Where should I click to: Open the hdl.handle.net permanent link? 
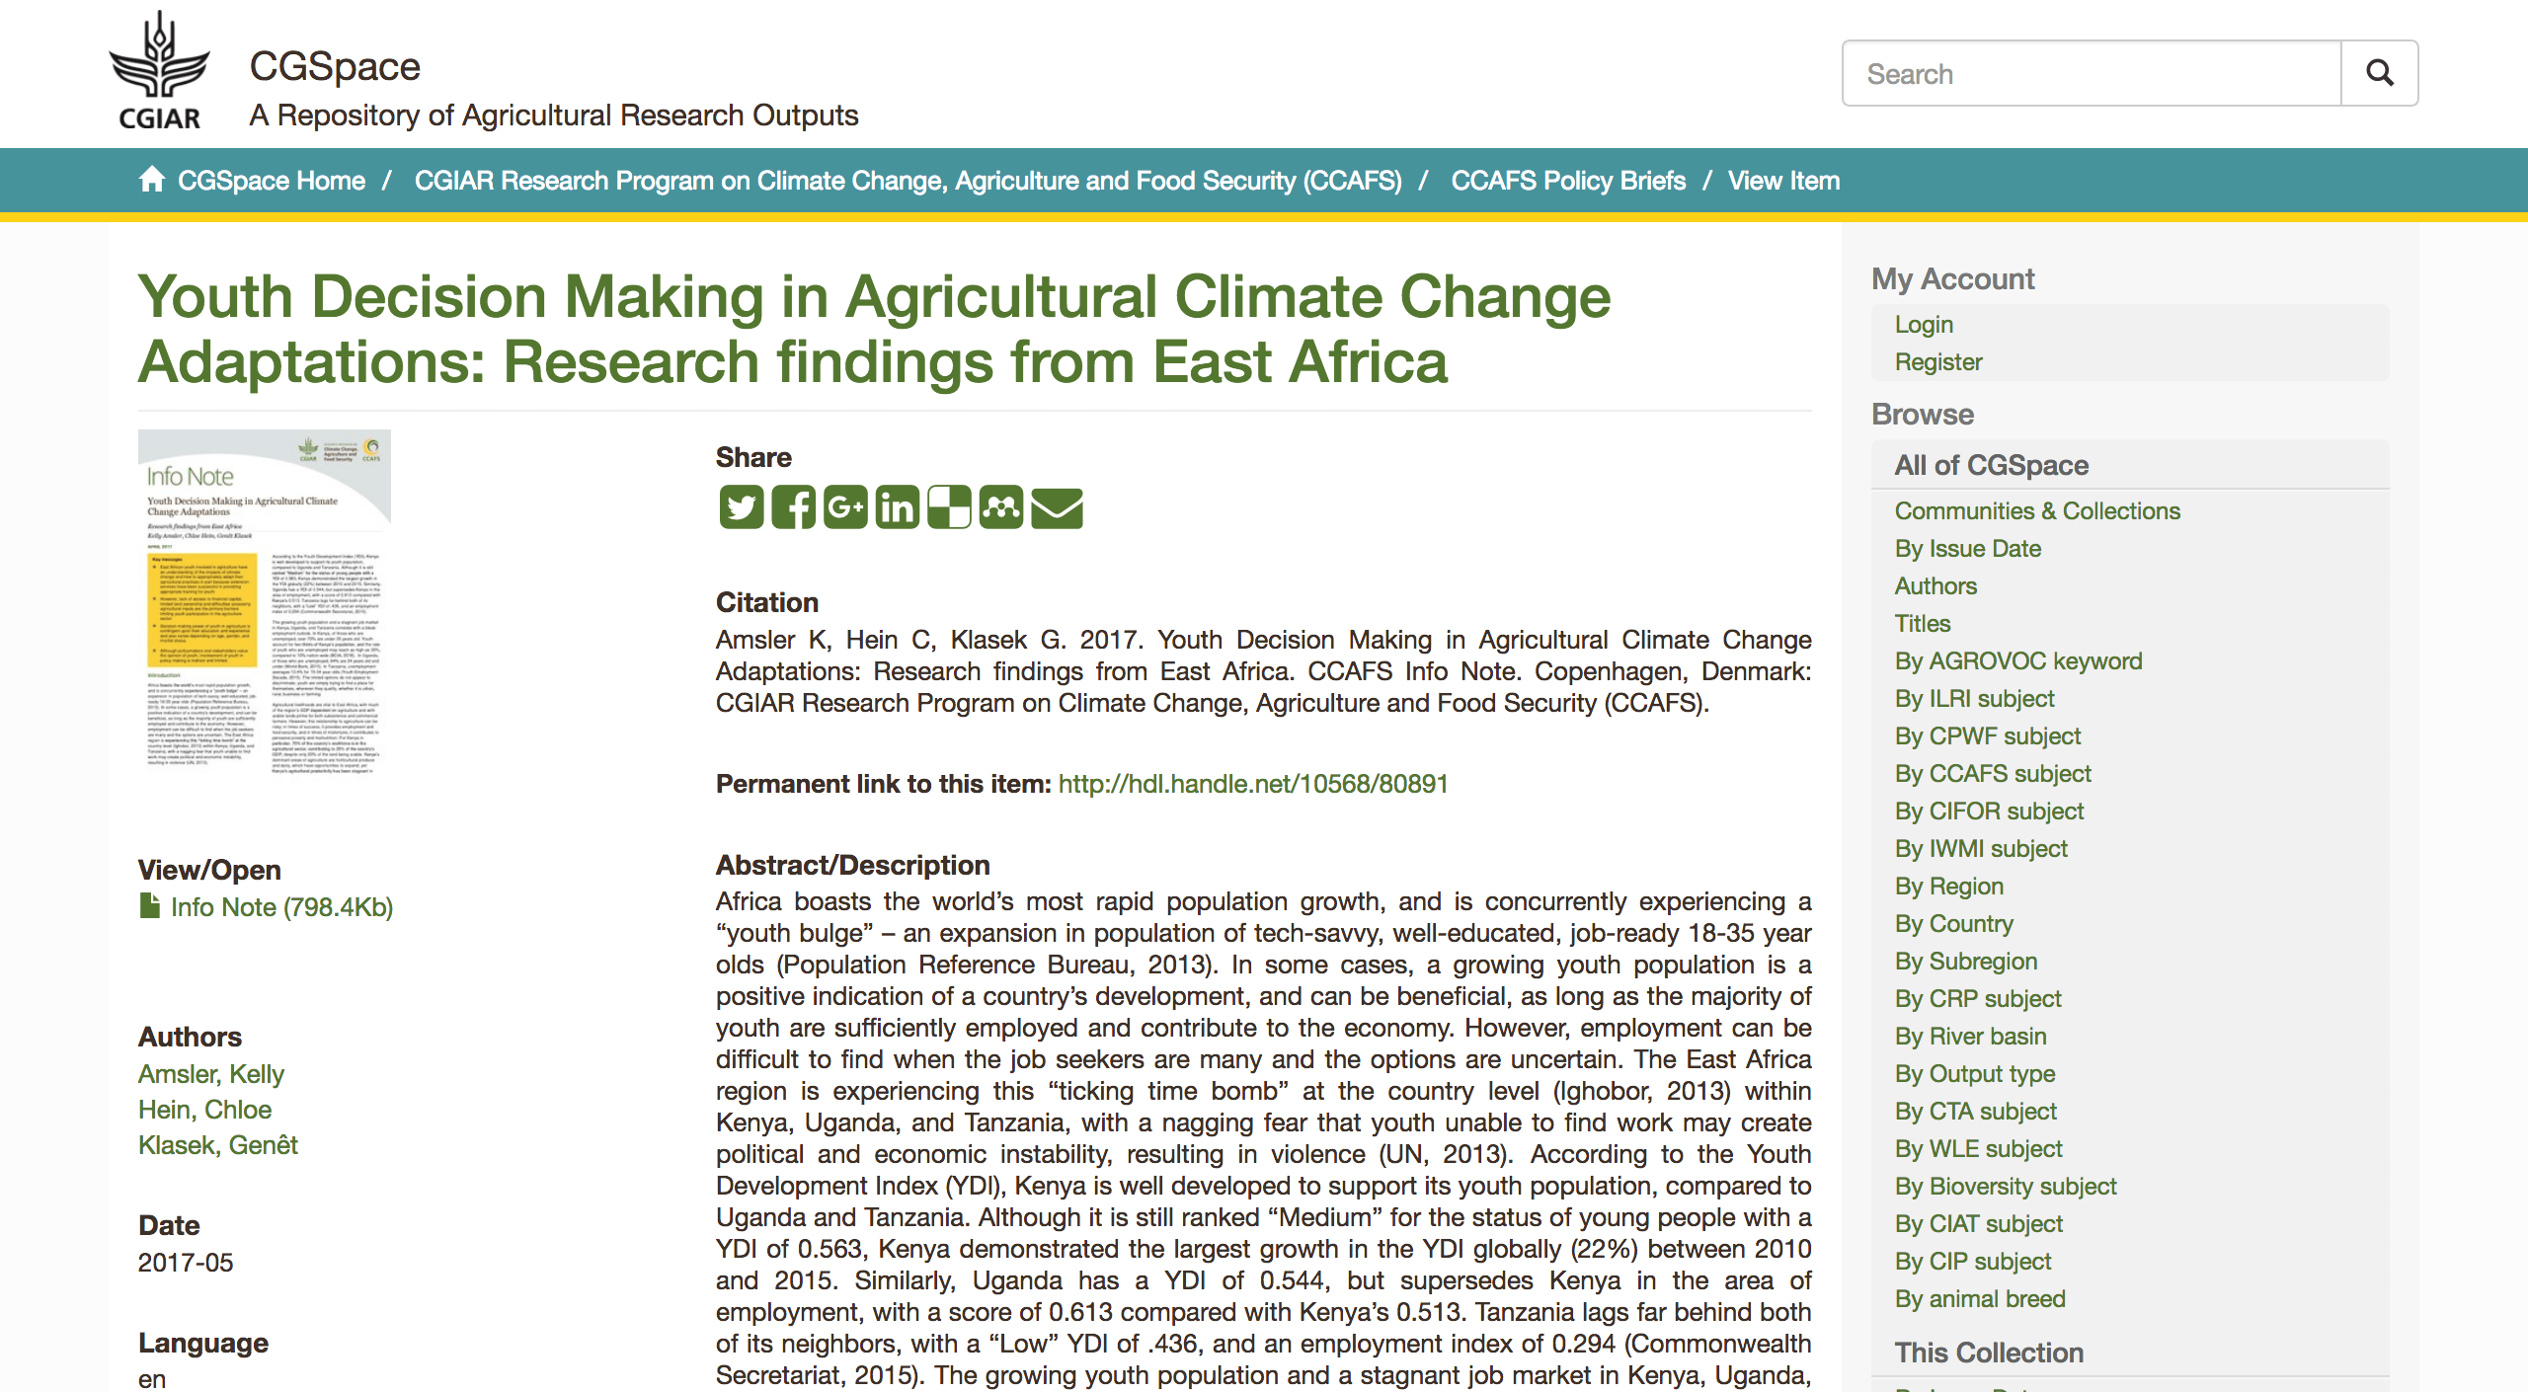click(1253, 784)
